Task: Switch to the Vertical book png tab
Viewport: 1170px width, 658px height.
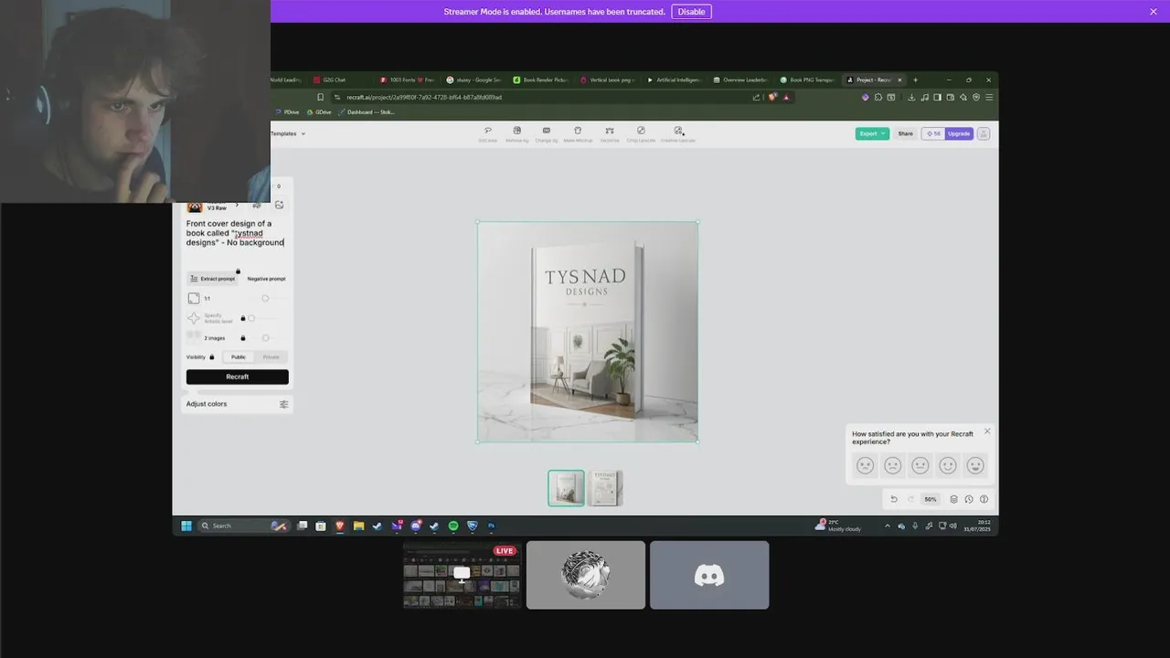Action: click(607, 80)
